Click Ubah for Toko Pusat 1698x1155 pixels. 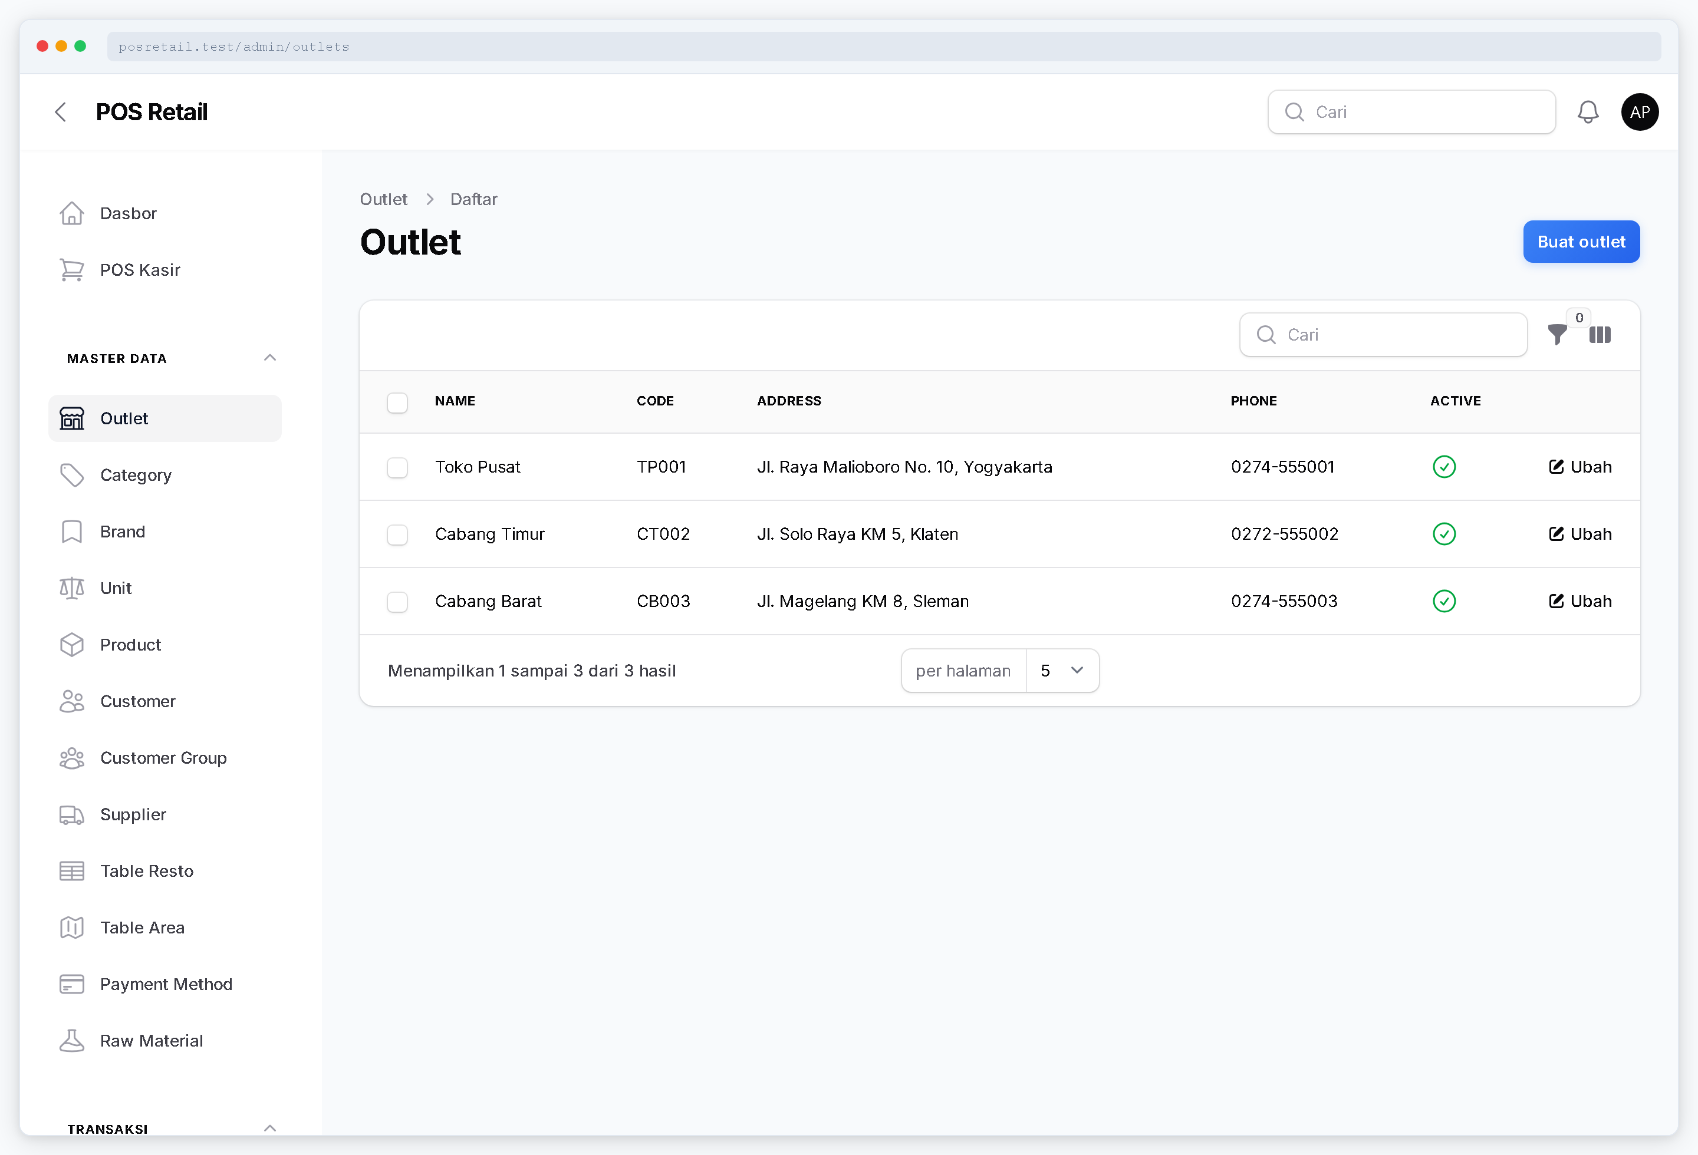(1579, 467)
